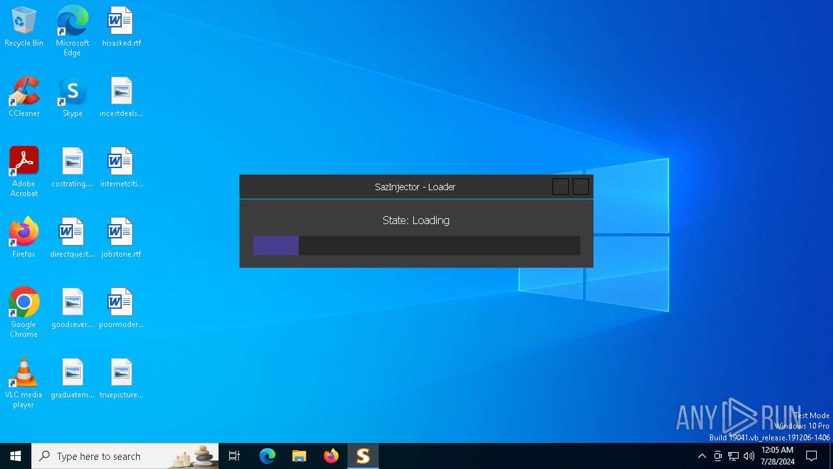833x469 pixels.
Task: Click the SazInjector loading progress bar
Action: [x=416, y=246]
